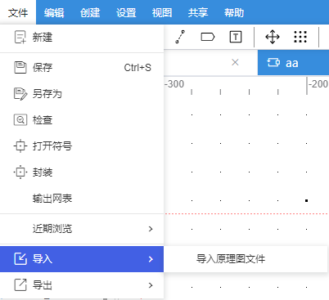Select the 封装 menu entry

pos(82,172)
